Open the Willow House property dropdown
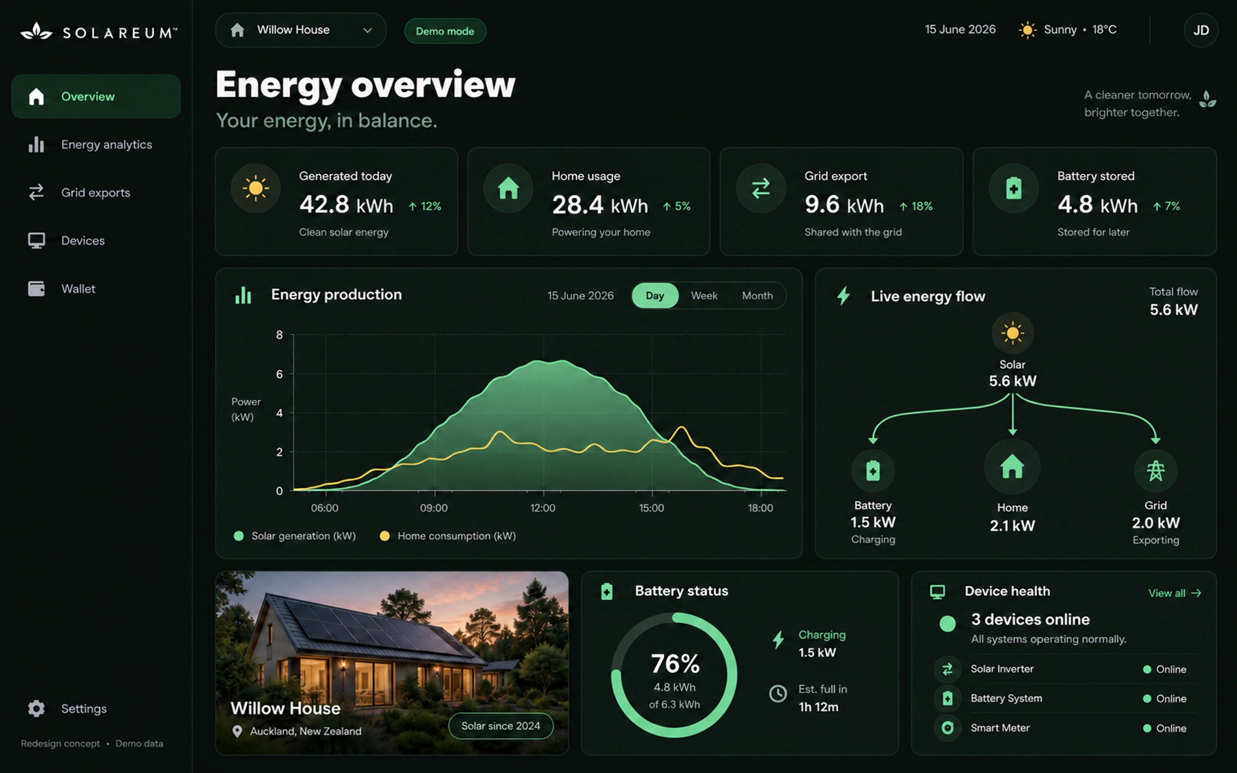This screenshot has width=1237, height=773. (x=301, y=30)
